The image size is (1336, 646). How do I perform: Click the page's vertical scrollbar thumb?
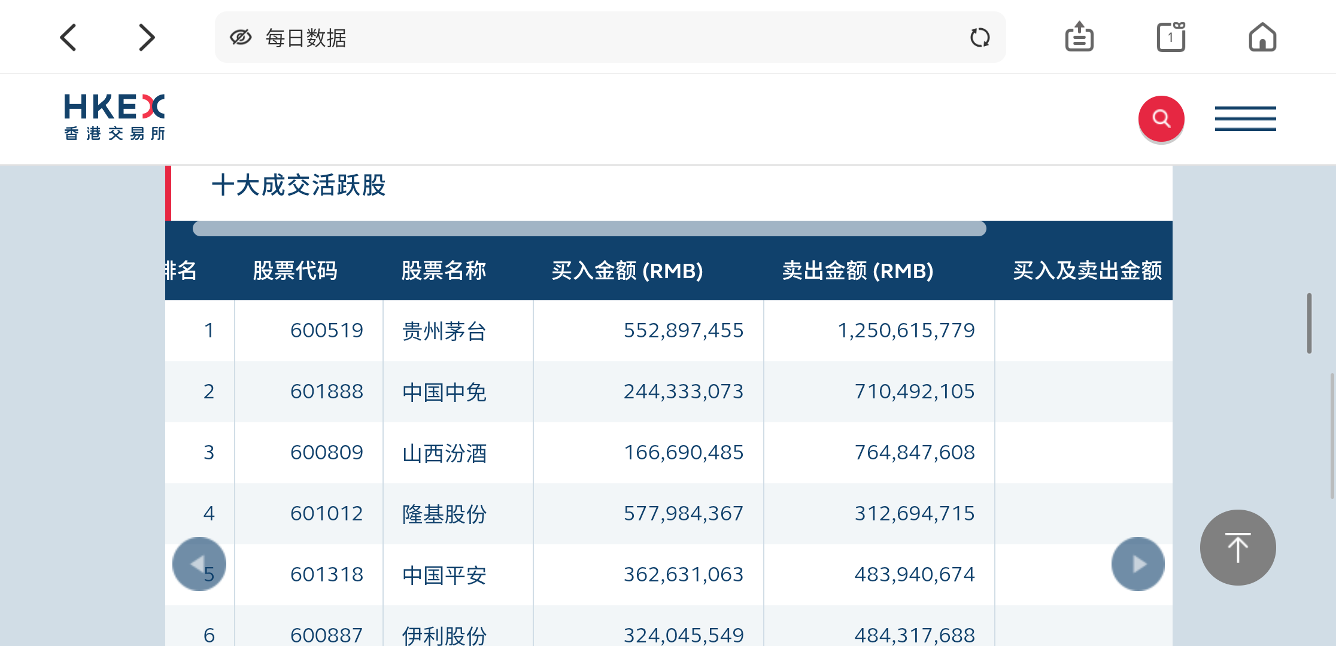(x=1309, y=323)
